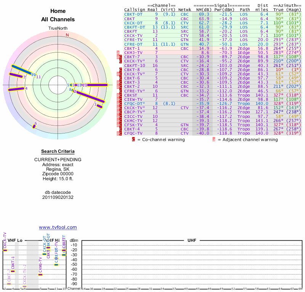Click the blue channel 11 radar bar
The height and width of the screenshot is (292, 305).
pyautogui.click(x=22, y=70)
